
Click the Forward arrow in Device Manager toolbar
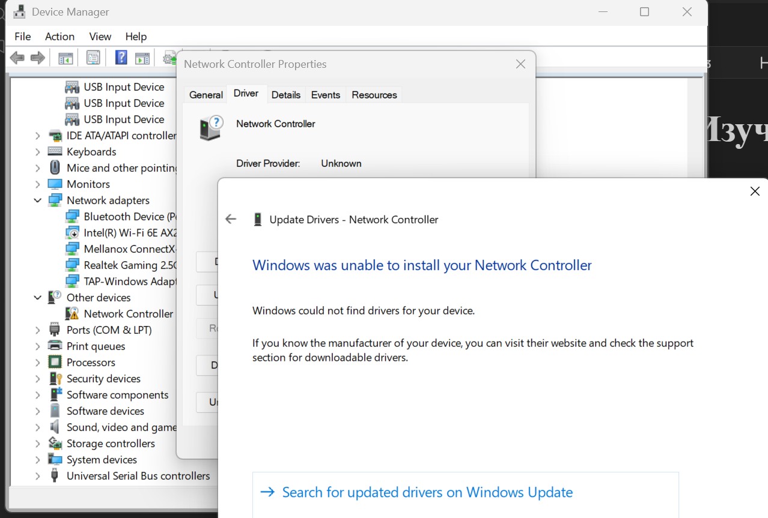[38, 58]
